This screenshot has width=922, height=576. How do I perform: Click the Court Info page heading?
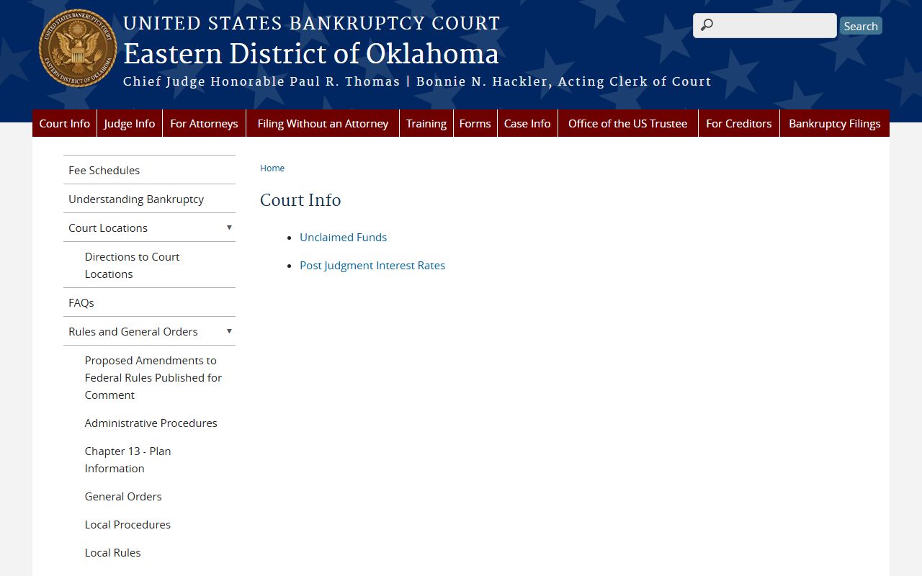[x=300, y=199]
